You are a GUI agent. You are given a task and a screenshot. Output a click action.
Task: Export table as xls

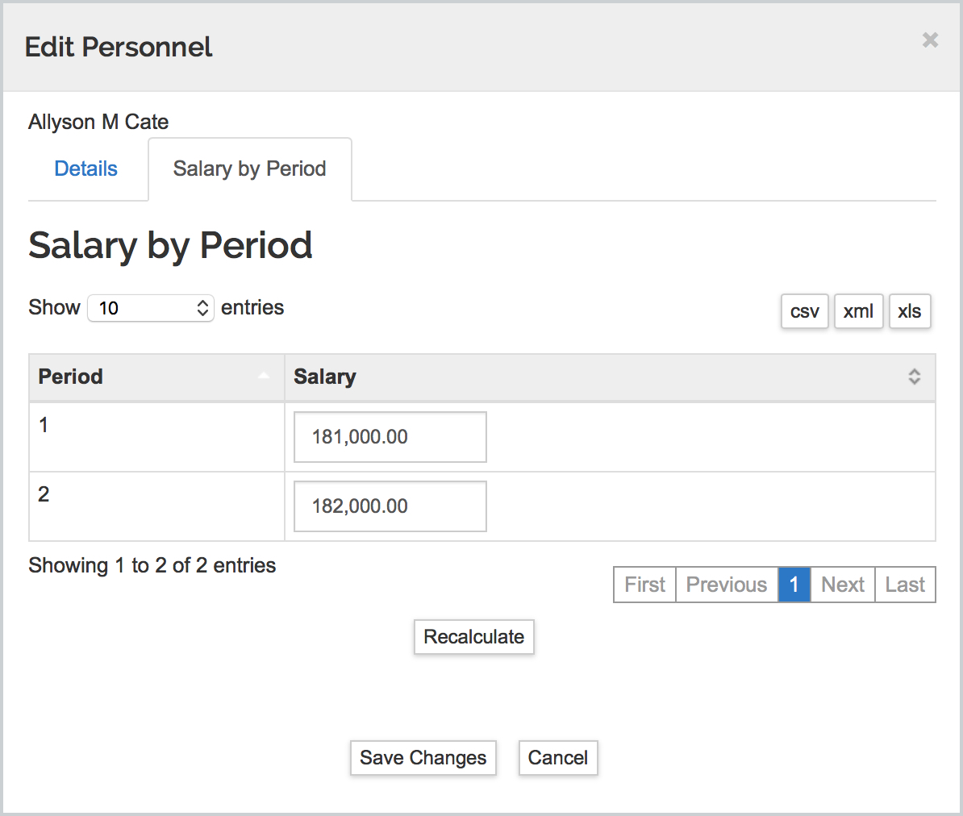pos(910,311)
